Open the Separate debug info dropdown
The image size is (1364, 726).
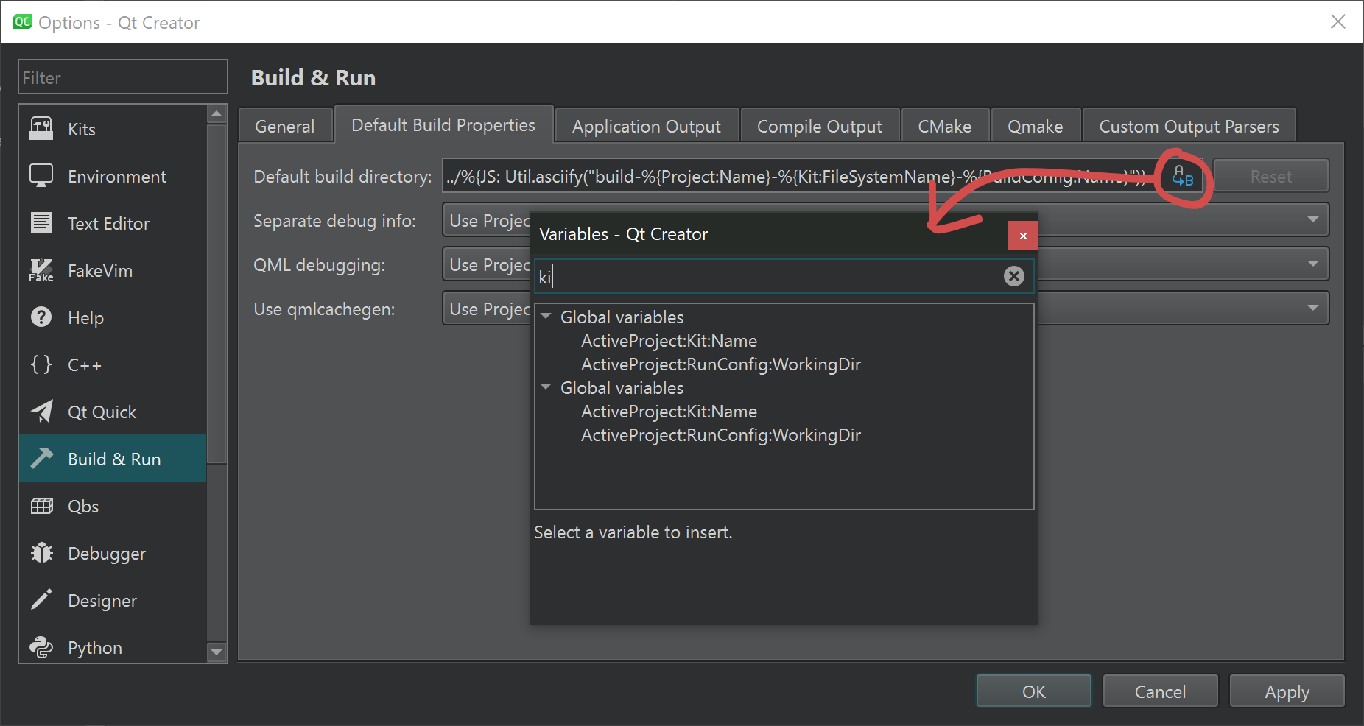[x=885, y=220]
